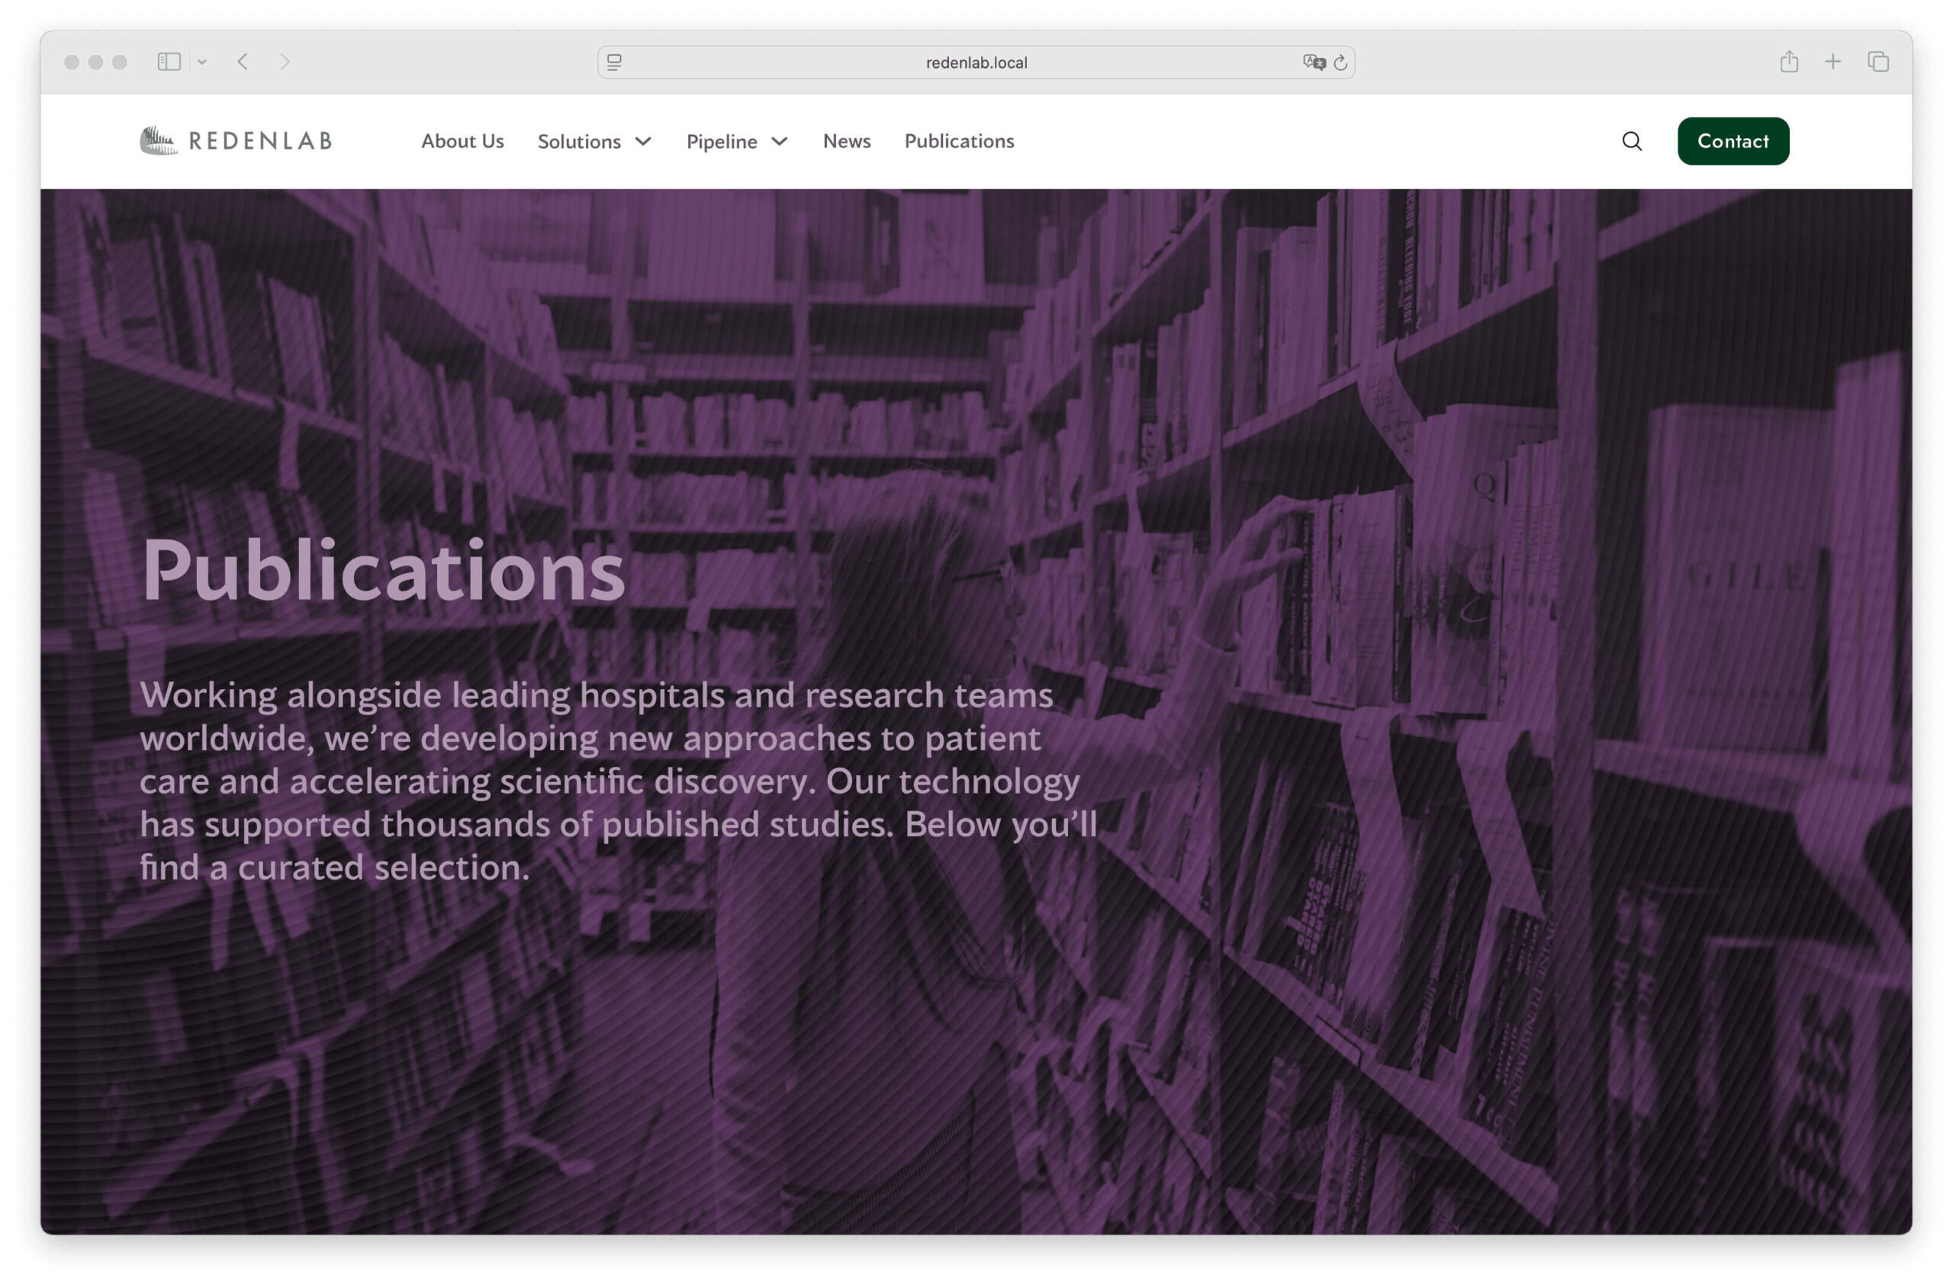
Task: Open a new browser tab
Action: 1832,62
